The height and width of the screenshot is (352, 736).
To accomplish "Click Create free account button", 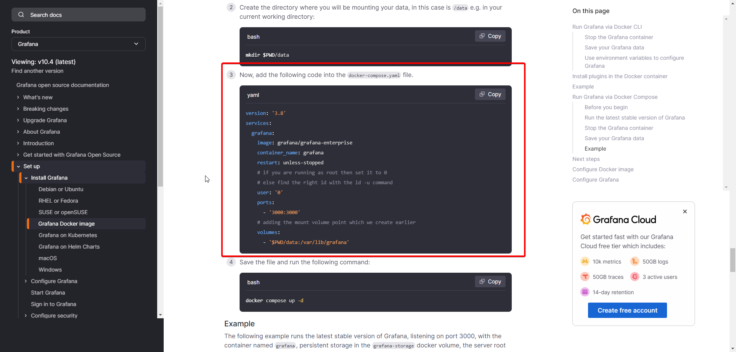I will pyautogui.click(x=627, y=310).
